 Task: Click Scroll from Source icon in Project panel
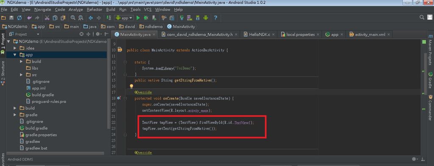click(x=81, y=34)
